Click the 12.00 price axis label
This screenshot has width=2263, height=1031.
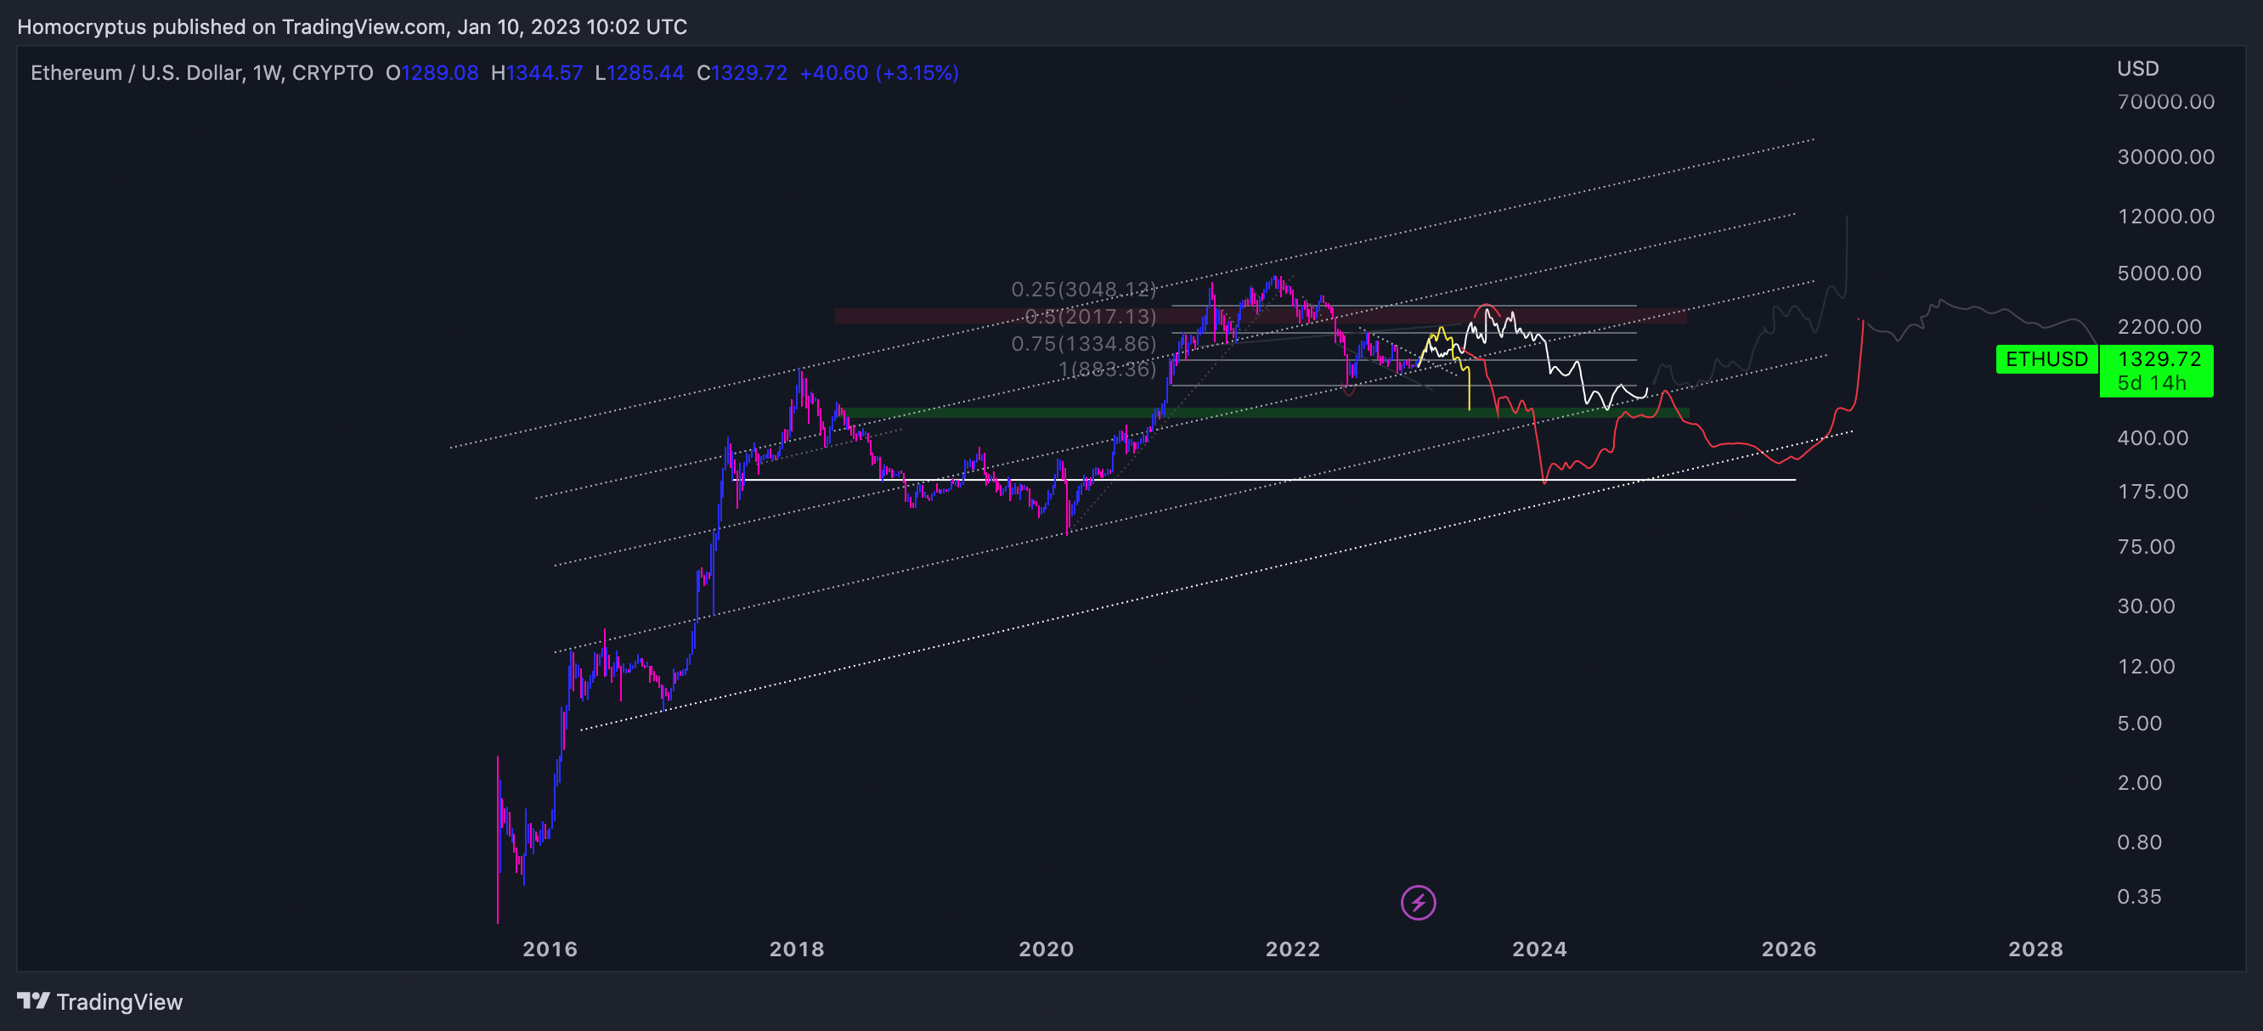point(2146,666)
